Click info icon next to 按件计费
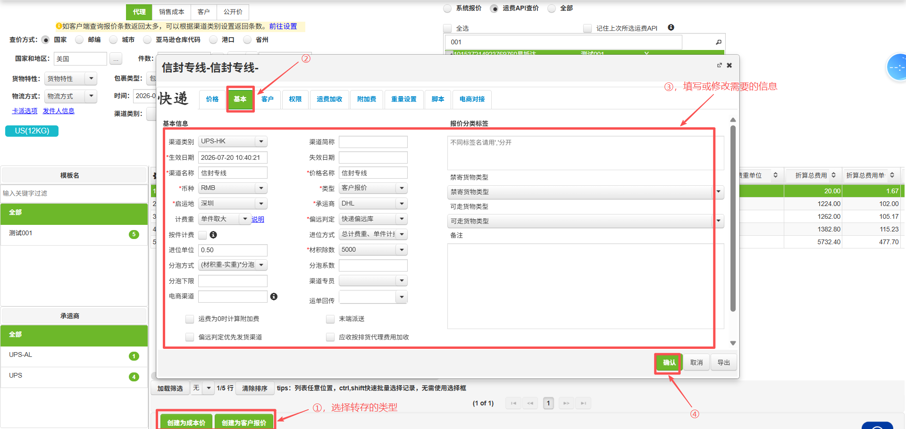 pyautogui.click(x=213, y=235)
